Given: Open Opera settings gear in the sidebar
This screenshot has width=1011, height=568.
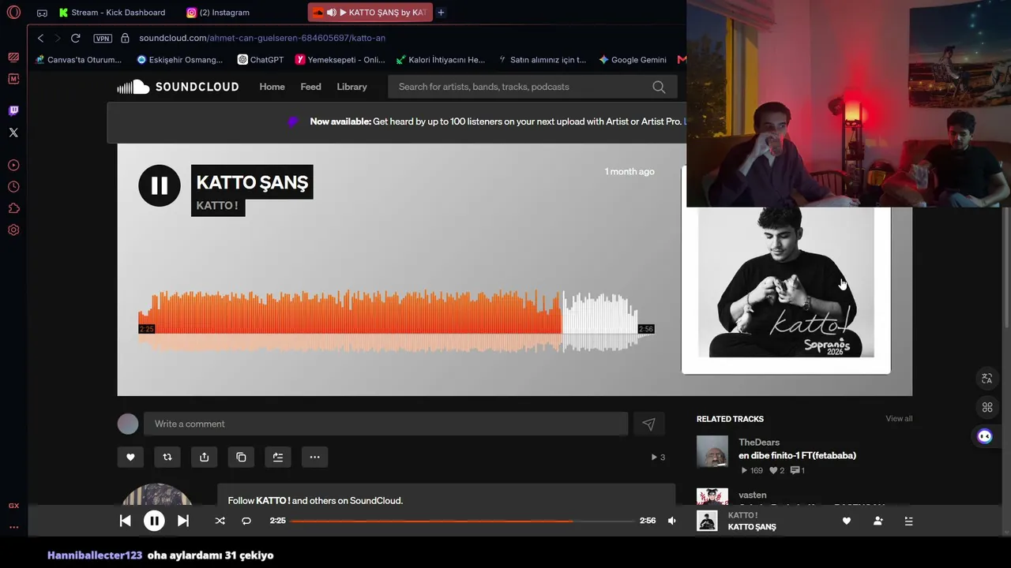Looking at the screenshot, I should click(x=13, y=230).
